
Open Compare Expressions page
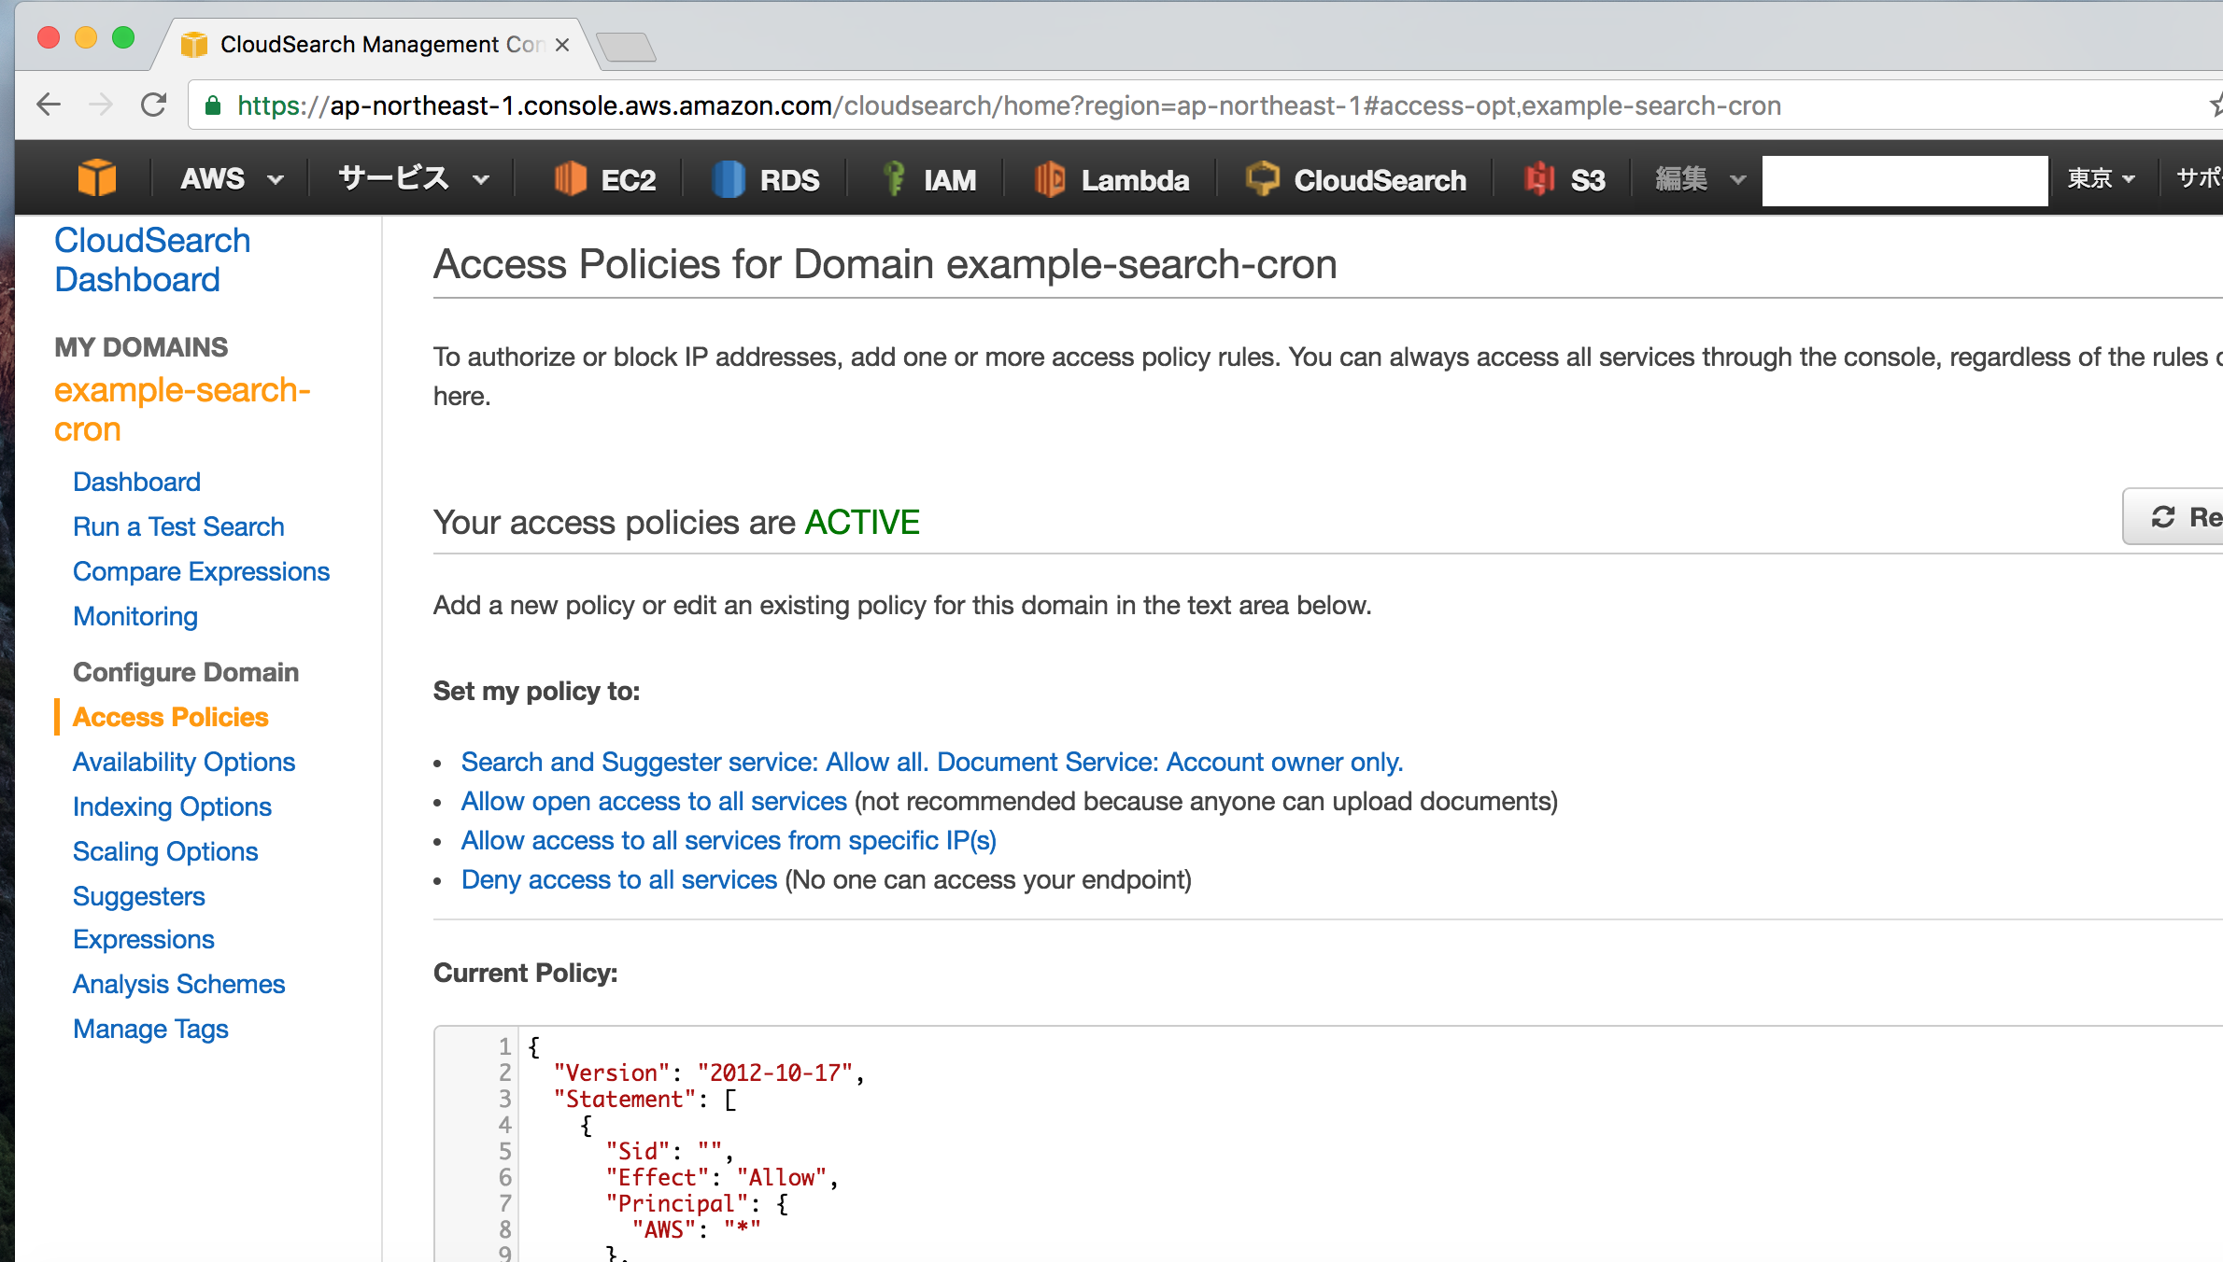201,571
